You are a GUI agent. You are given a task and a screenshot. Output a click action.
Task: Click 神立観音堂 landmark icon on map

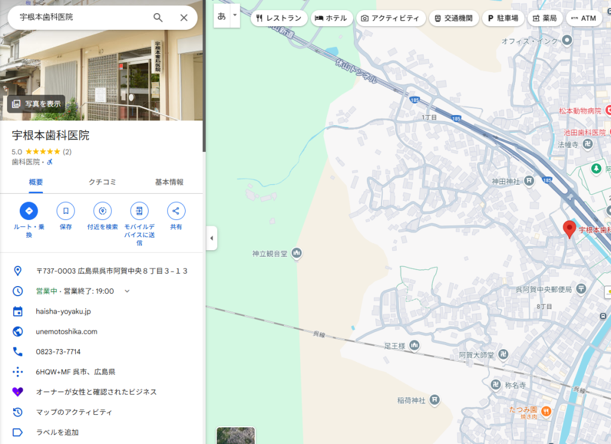pyautogui.click(x=297, y=254)
